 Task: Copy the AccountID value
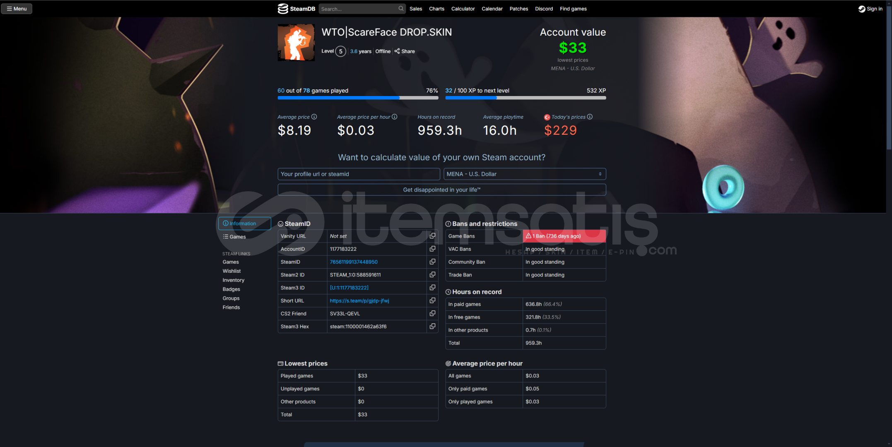click(x=432, y=249)
